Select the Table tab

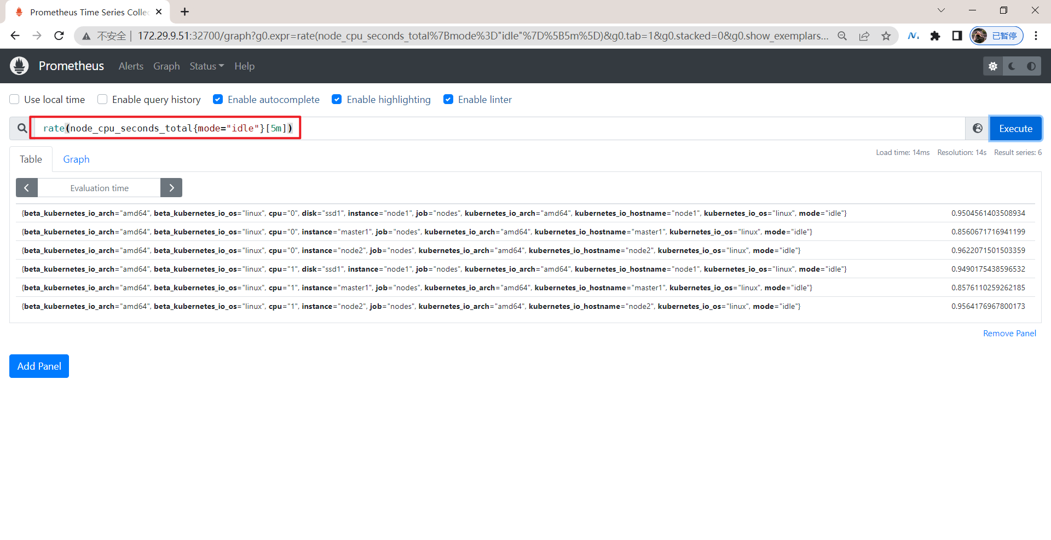(x=31, y=159)
